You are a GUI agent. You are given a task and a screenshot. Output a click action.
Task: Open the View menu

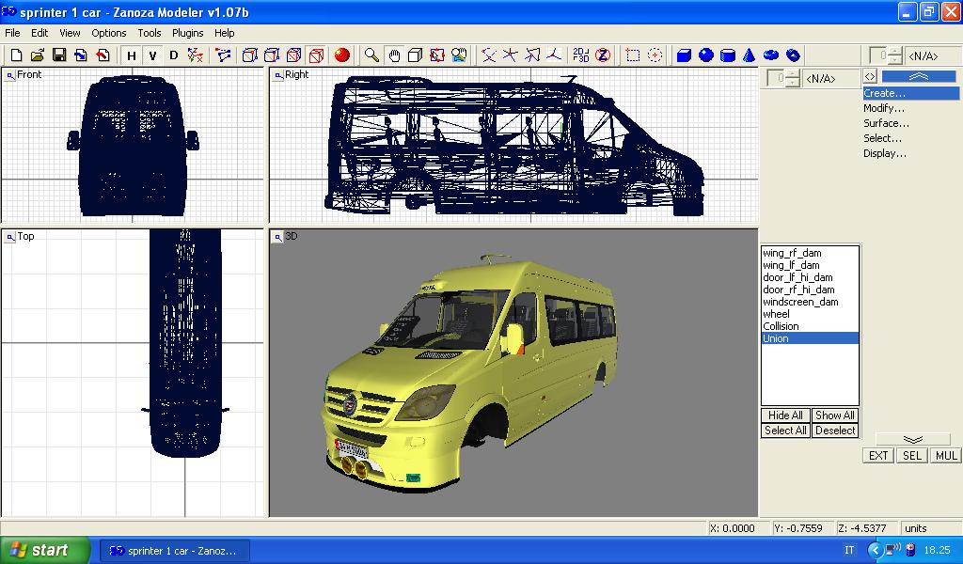pyautogui.click(x=70, y=33)
